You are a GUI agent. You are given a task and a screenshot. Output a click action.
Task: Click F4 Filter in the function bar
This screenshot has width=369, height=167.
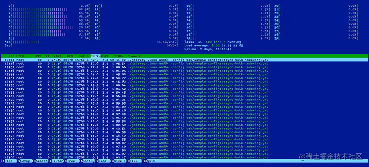pos(56,161)
